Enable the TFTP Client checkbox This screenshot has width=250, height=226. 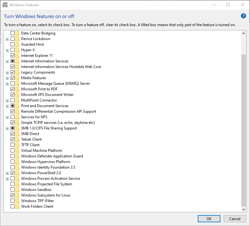point(13,145)
